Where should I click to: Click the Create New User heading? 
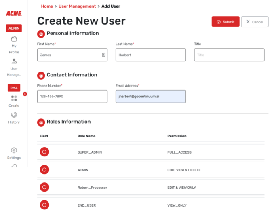tap(81, 21)
